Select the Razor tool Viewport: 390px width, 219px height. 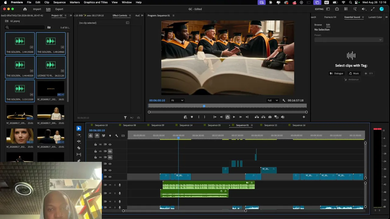[x=79, y=148]
